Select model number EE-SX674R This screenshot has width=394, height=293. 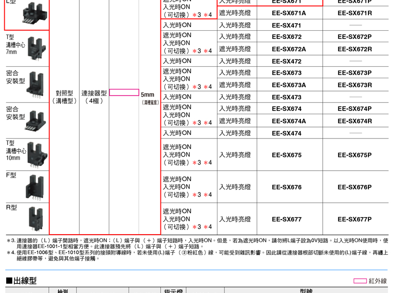point(355,121)
